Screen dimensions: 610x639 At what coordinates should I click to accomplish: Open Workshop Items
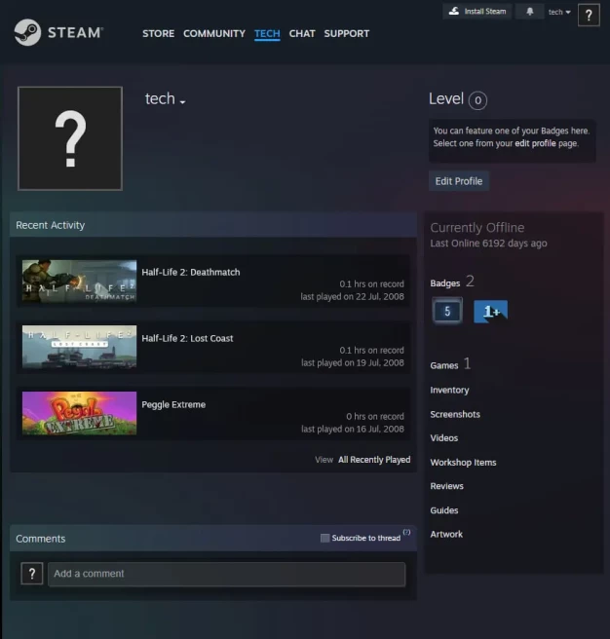[x=463, y=463]
